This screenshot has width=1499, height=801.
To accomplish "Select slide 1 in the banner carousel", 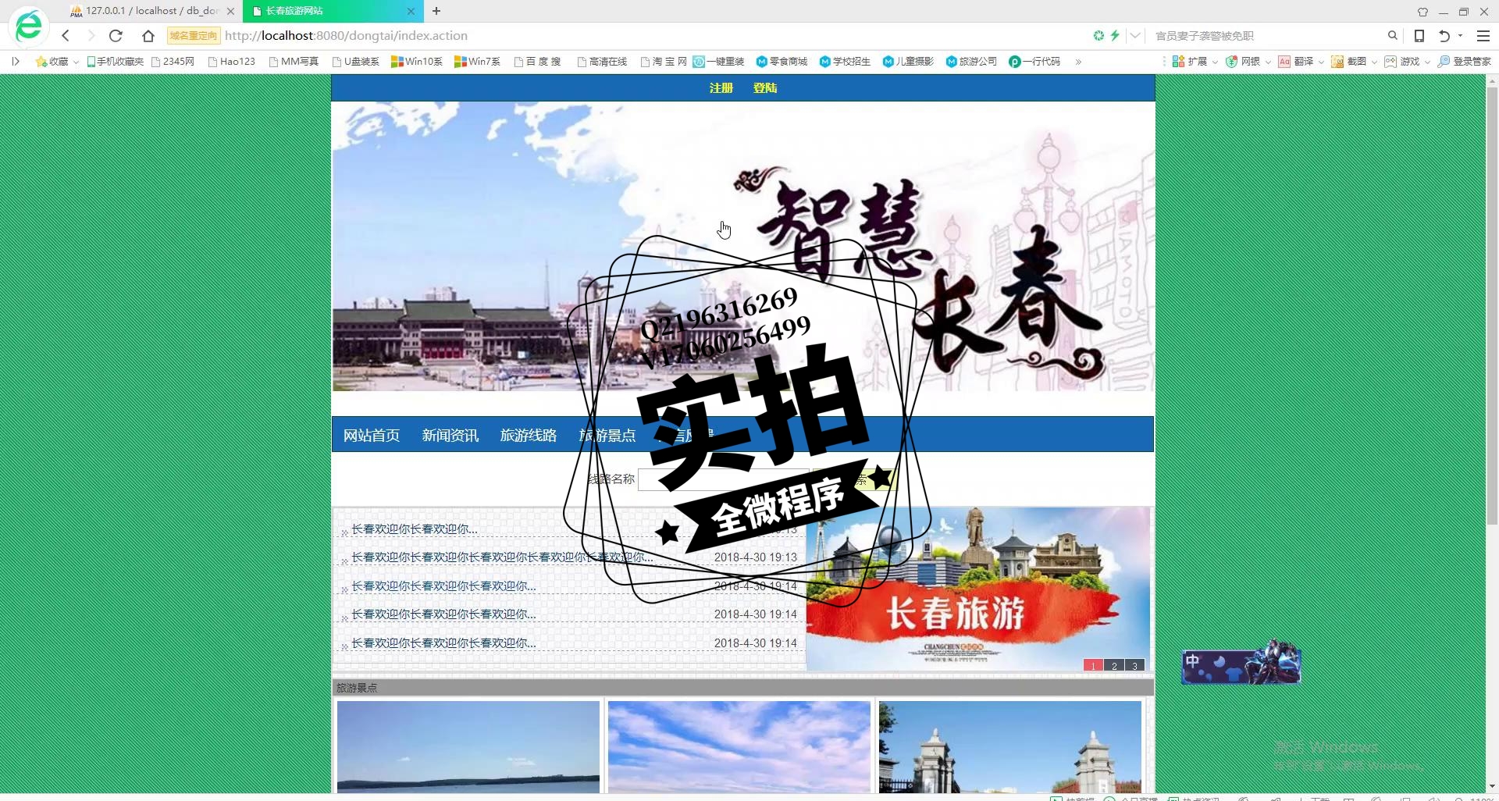I will (1094, 666).
